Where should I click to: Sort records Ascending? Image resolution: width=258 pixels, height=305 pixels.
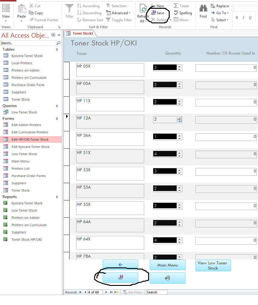(88, 6)
